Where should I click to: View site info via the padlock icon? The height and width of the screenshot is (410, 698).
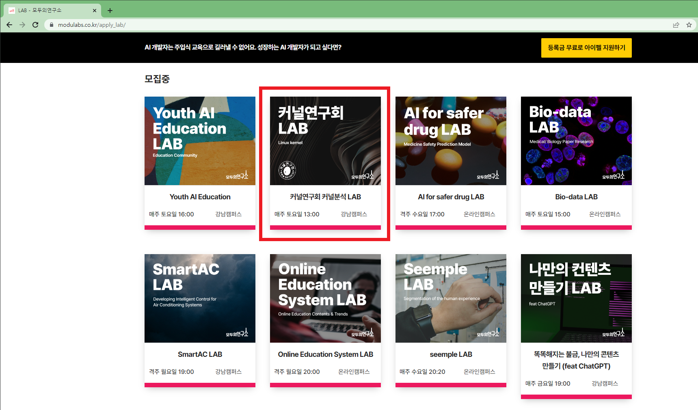(51, 25)
